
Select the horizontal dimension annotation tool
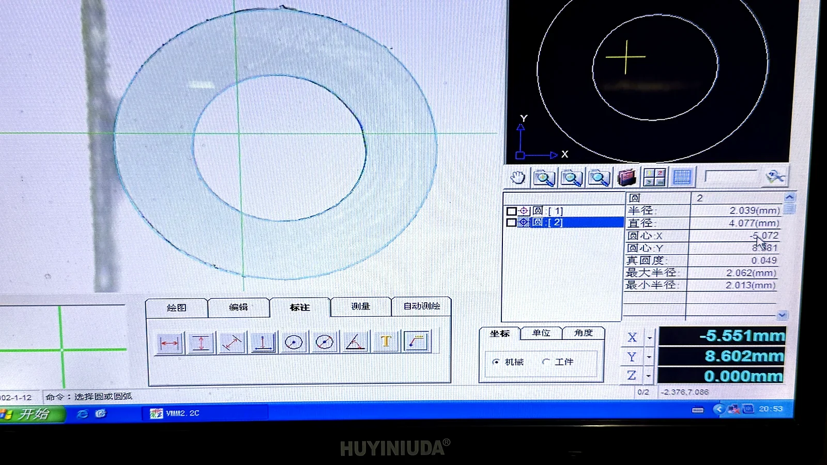pos(170,343)
